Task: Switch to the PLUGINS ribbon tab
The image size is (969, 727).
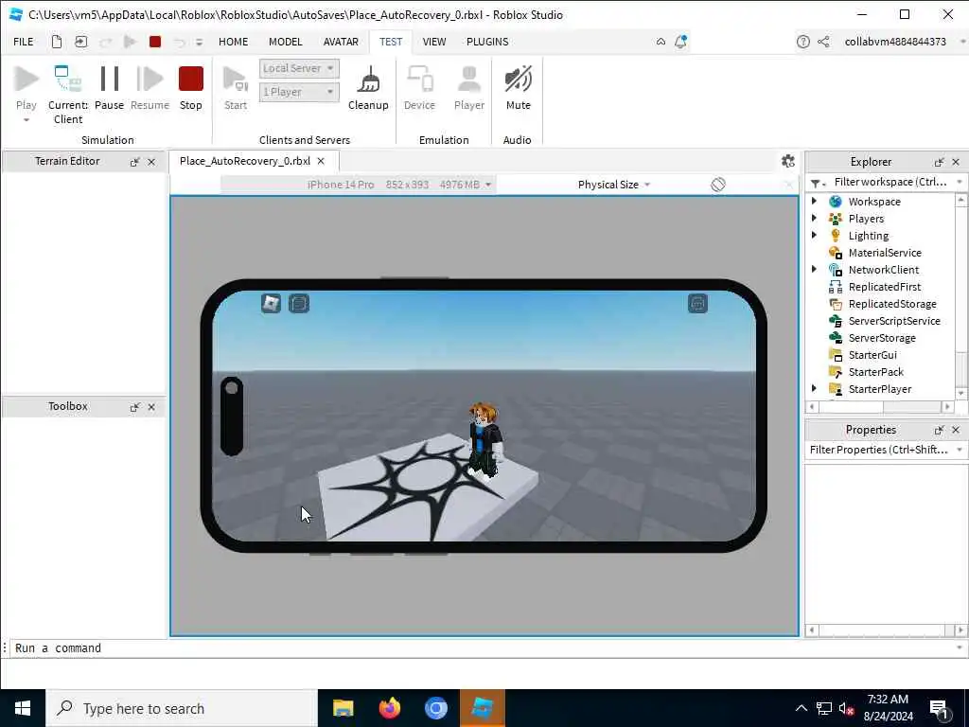Action: pyautogui.click(x=487, y=42)
